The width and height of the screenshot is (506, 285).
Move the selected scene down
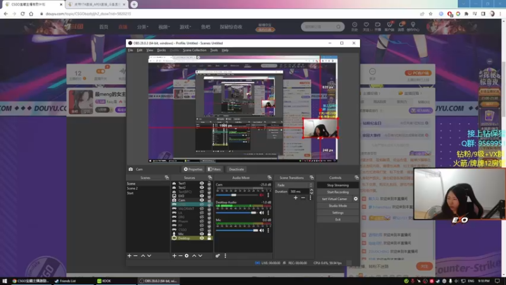tap(149, 256)
